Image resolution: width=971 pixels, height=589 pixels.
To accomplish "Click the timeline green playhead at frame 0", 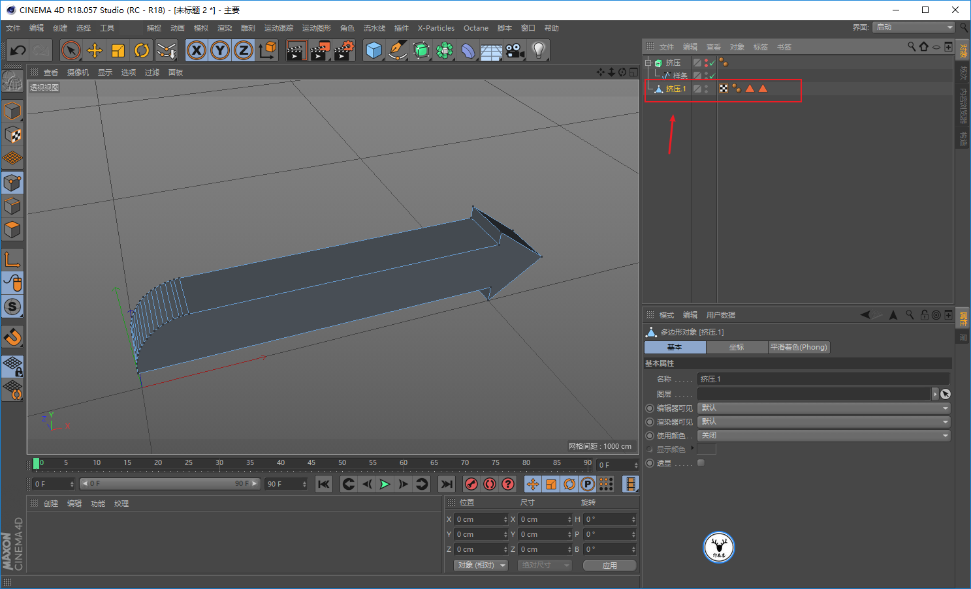I will [37, 463].
